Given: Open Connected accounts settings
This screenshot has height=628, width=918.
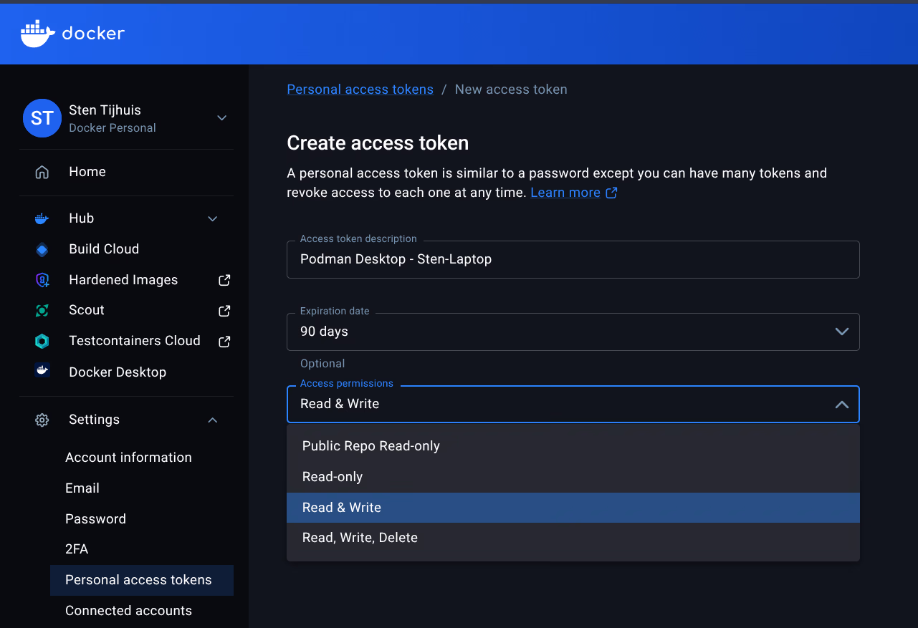Looking at the screenshot, I should pyautogui.click(x=128, y=611).
